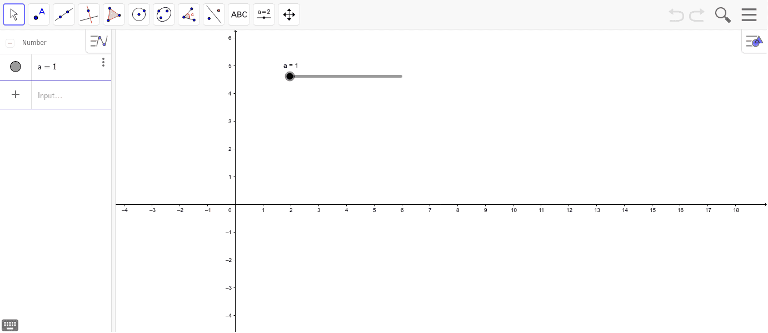Select the Move Graphics View tool

pyautogui.click(x=289, y=14)
